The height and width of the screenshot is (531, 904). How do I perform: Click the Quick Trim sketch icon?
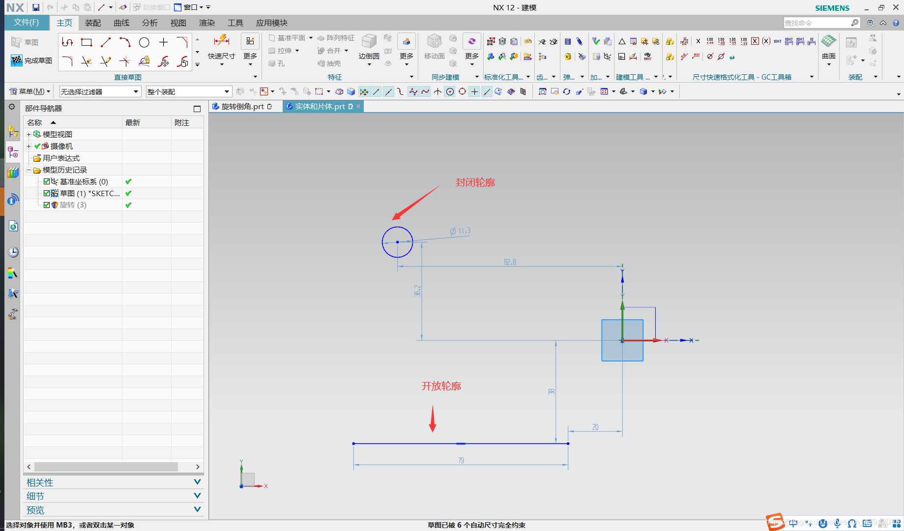pyautogui.click(x=87, y=61)
